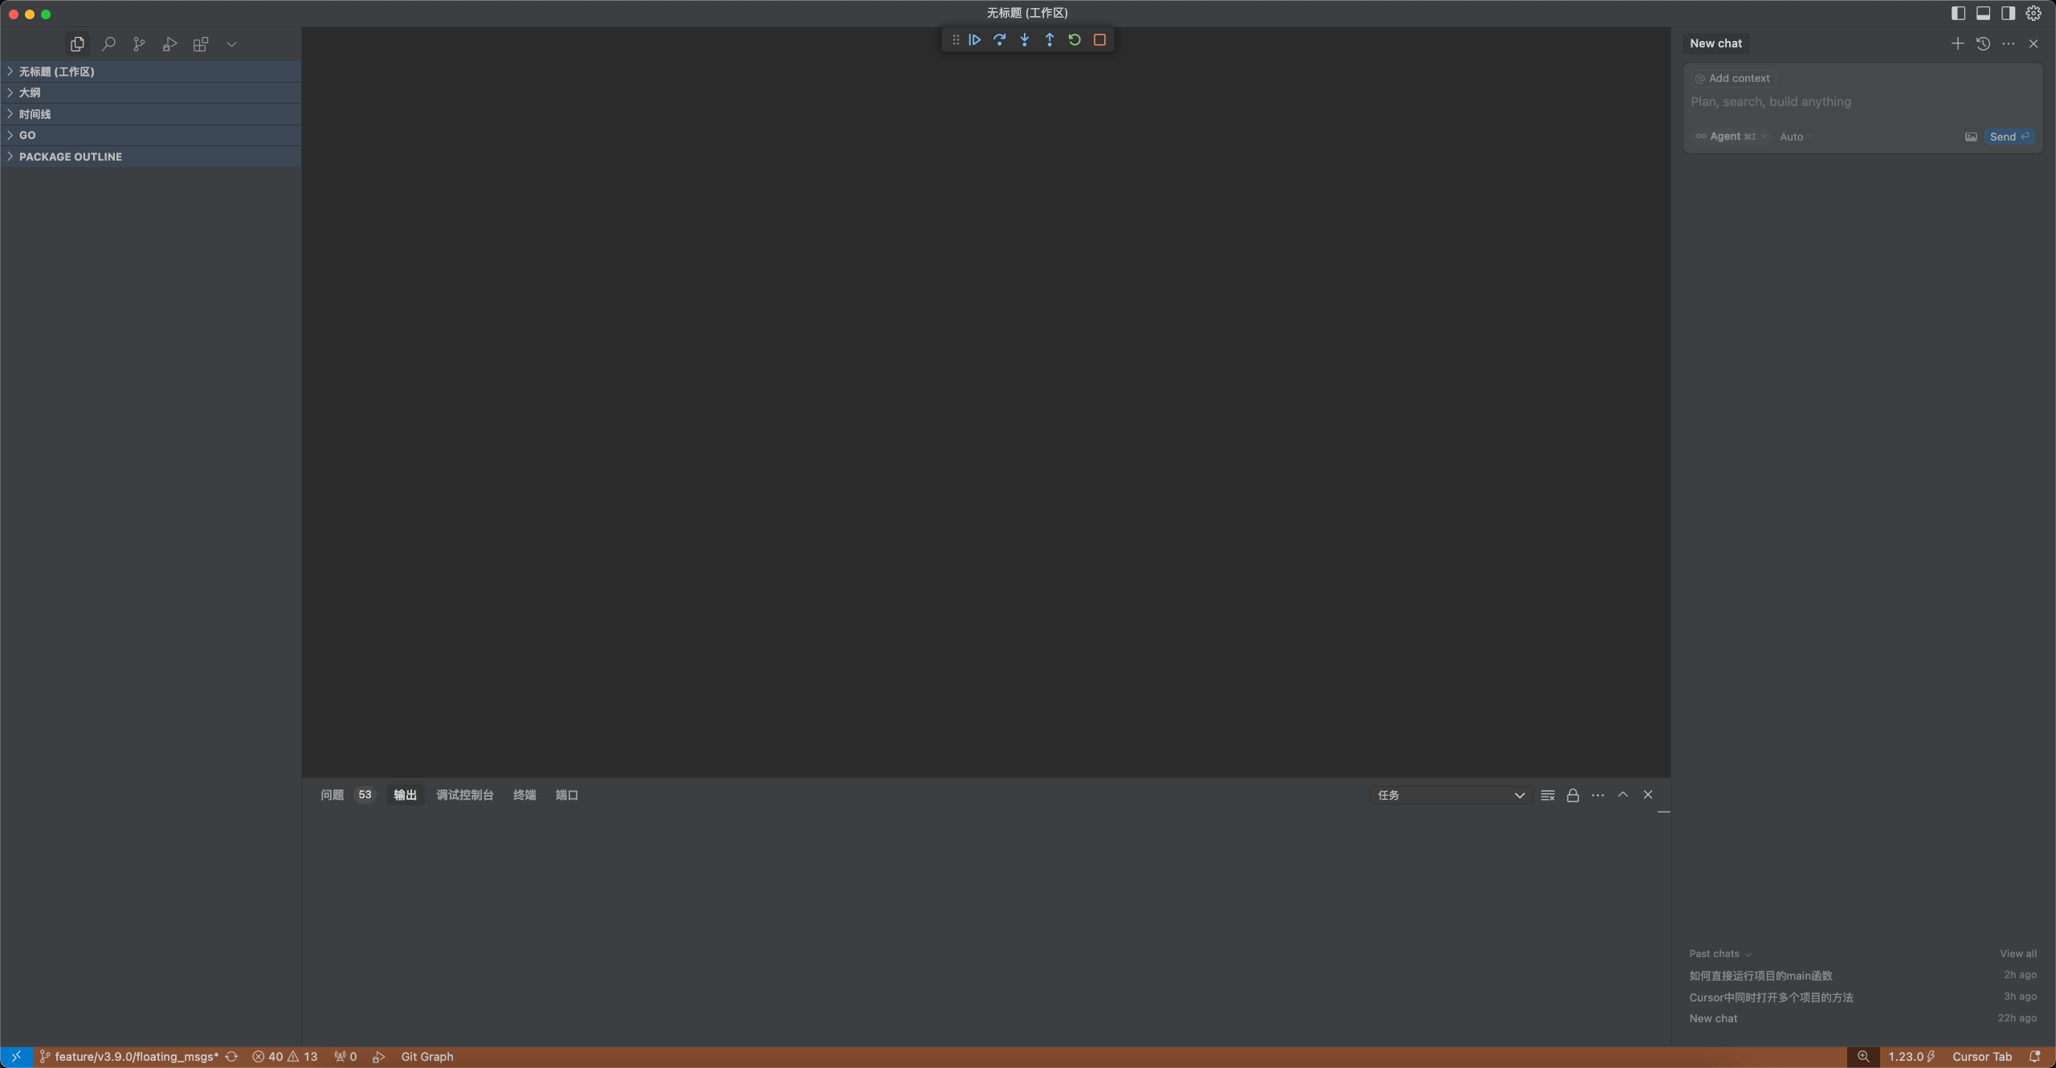Screen dimensions: 2056x1068
Task: Toggle the primary sidebar layout icon
Action: click(1958, 13)
